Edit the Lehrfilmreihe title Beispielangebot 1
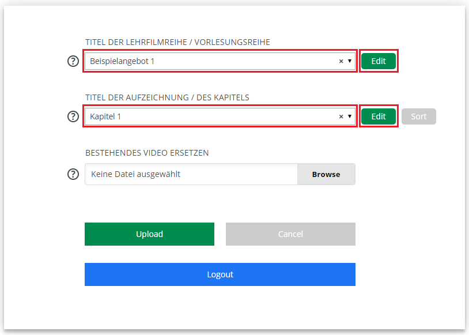The height and width of the screenshot is (335, 469). [x=379, y=61]
